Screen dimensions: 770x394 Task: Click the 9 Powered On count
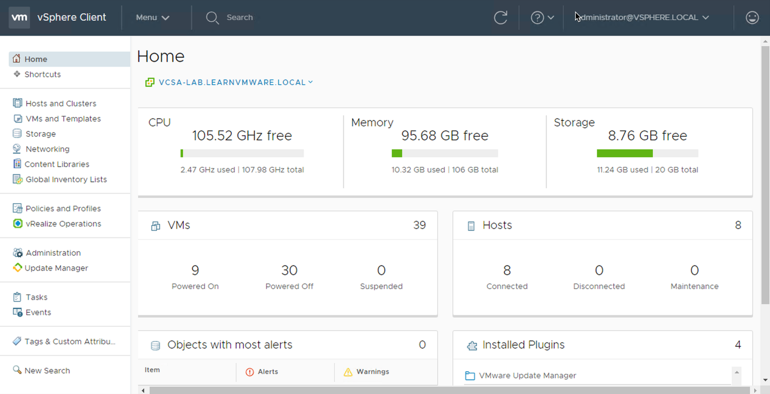195,270
